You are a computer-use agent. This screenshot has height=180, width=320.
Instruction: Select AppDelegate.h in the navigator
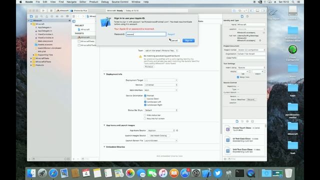pos(44,27)
